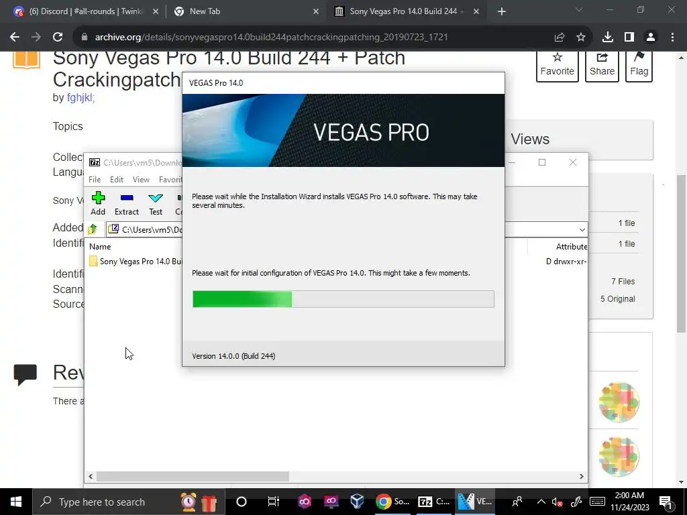Click the Attributes column header in 7-Zip

pos(571,247)
